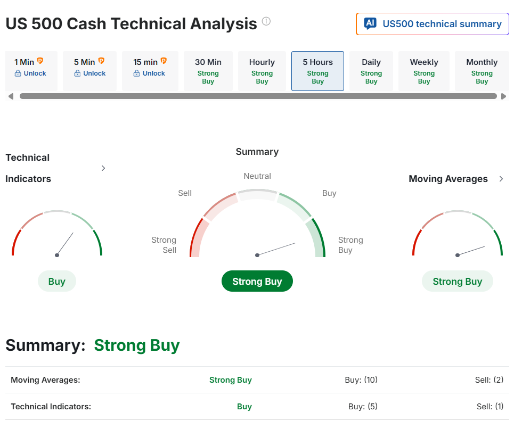The width and height of the screenshot is (514, 429).
Task: Click the pro badge icon on 15 min
Action: tap(164, 61)
